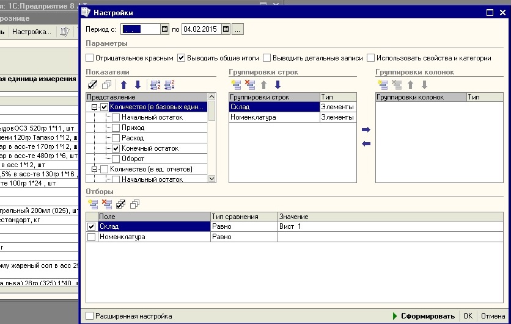Uncheck Количество (в базовых един... checkbox

coord(105,107)
